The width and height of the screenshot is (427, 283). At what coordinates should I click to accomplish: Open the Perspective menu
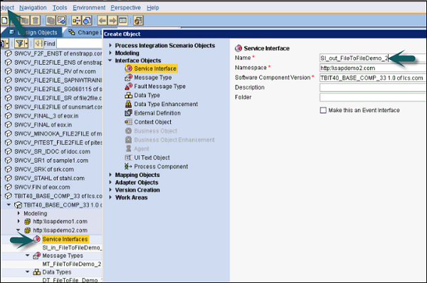pyautogui.click(x=125, y=8)
